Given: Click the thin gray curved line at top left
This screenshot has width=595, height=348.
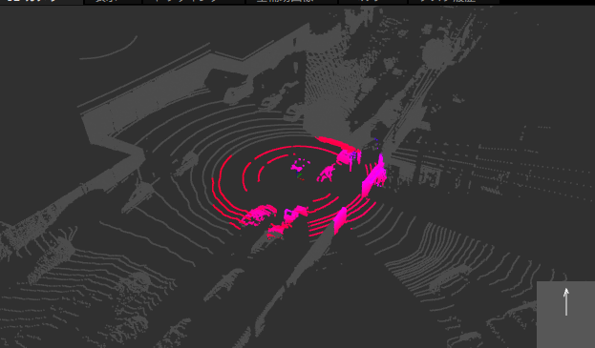Looking at the screenshot, I should [x=110, y=51].
